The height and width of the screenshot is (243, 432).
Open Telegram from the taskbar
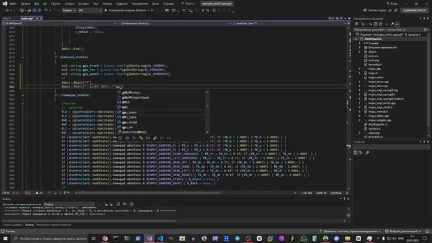[x=237, y=238]
